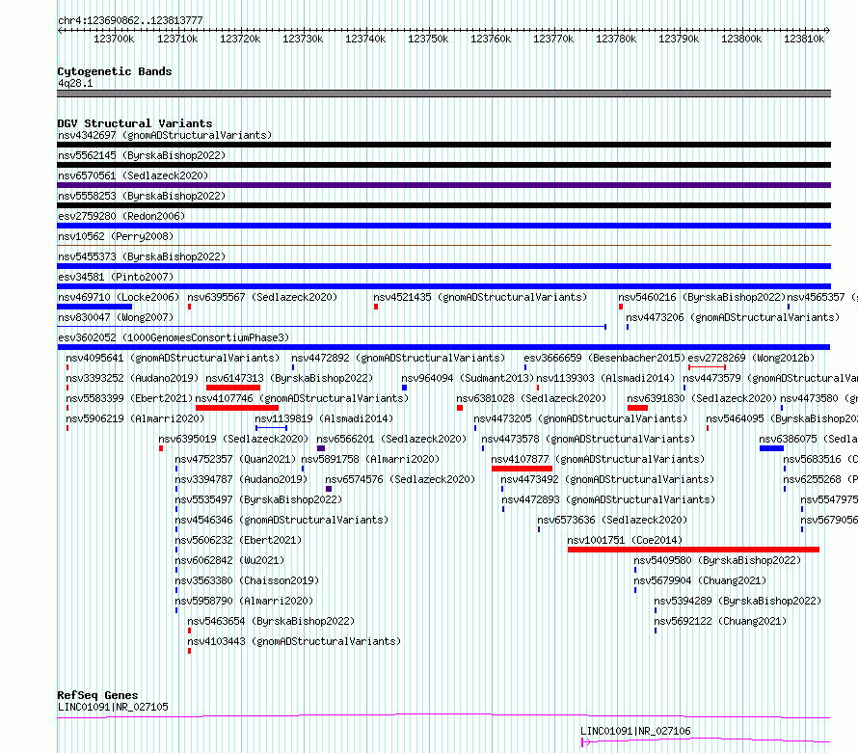Click the red nsv1001751 variant bar
The width and height of the screenshot is (858, 753).
(693, 550)
